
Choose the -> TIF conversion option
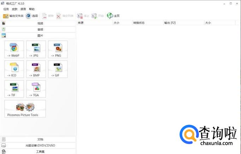pos(14,89)
